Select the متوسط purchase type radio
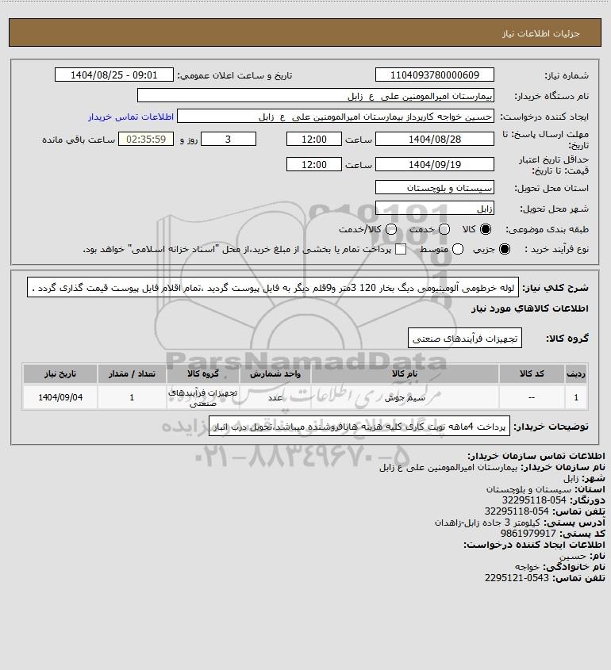 point(458,249)
